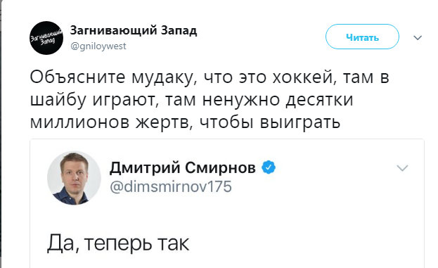Expand the chevron inside the quoted tweet

pyautogui.click(x=403, y=168)
